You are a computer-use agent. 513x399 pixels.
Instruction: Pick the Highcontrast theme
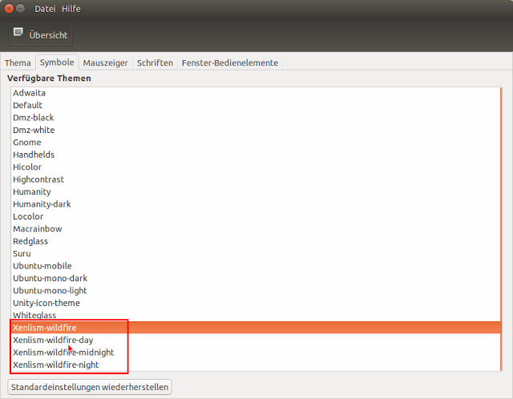point(256,179)
